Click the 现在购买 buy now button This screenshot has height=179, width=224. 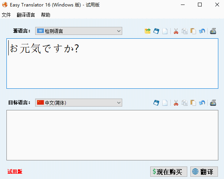[169, 171]
